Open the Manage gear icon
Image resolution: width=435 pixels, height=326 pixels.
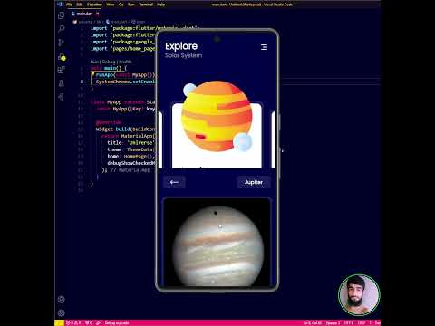click(x=62, y=313)
